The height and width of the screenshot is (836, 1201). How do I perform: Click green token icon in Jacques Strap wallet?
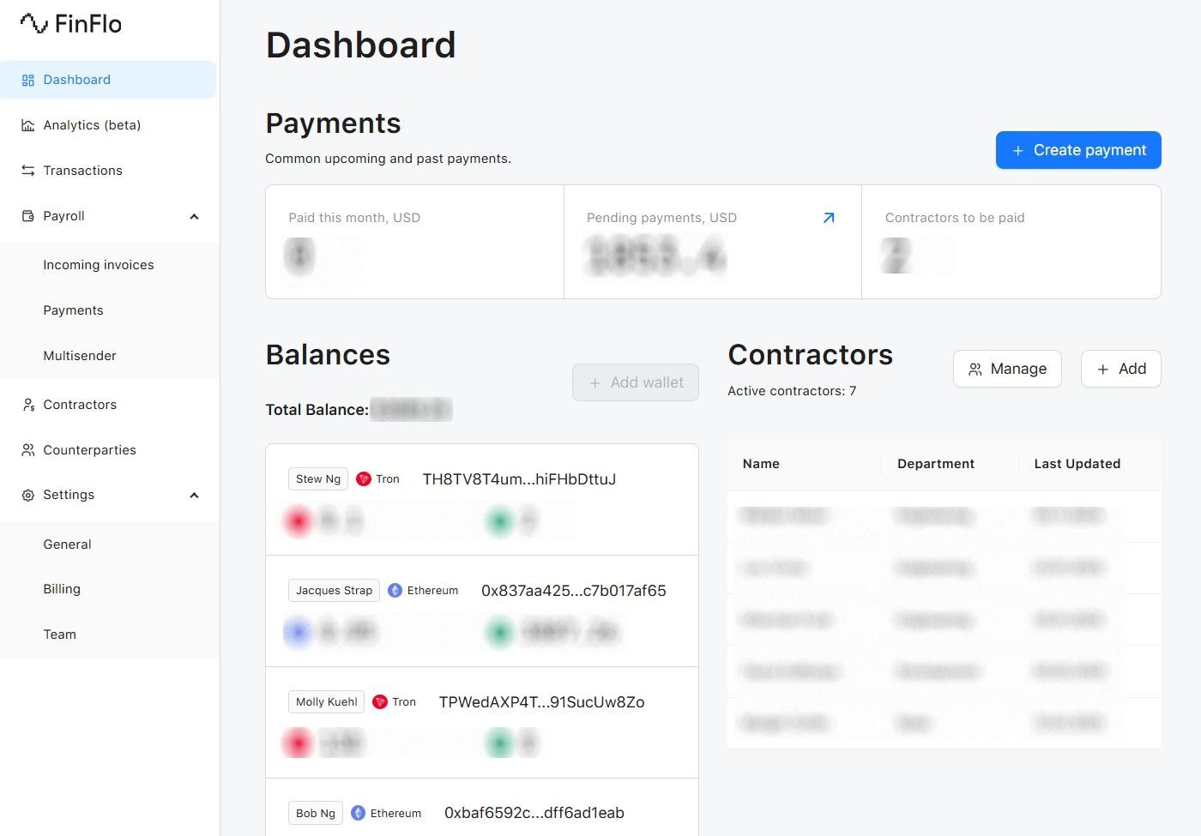[x=499, y=632]
